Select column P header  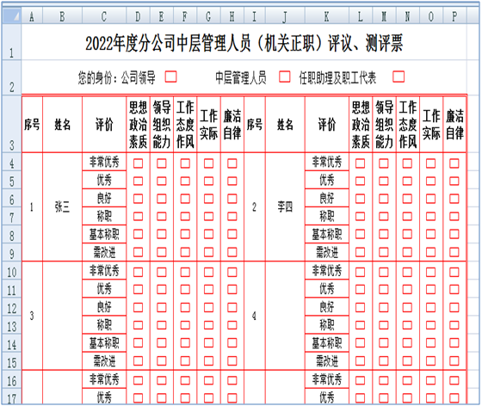tap(454, 16)
